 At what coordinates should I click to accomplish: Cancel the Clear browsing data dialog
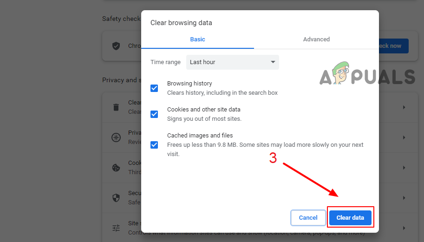click(x=308, y=218)
